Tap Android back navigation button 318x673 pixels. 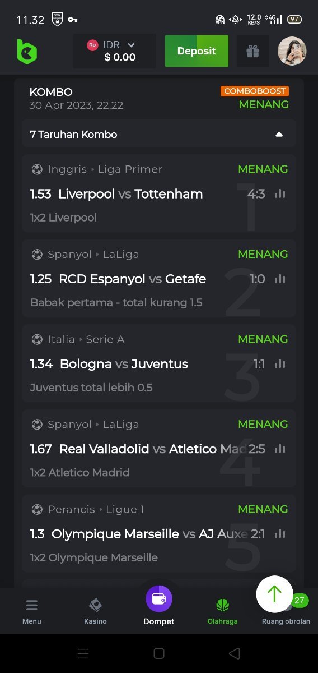(235, 653)
